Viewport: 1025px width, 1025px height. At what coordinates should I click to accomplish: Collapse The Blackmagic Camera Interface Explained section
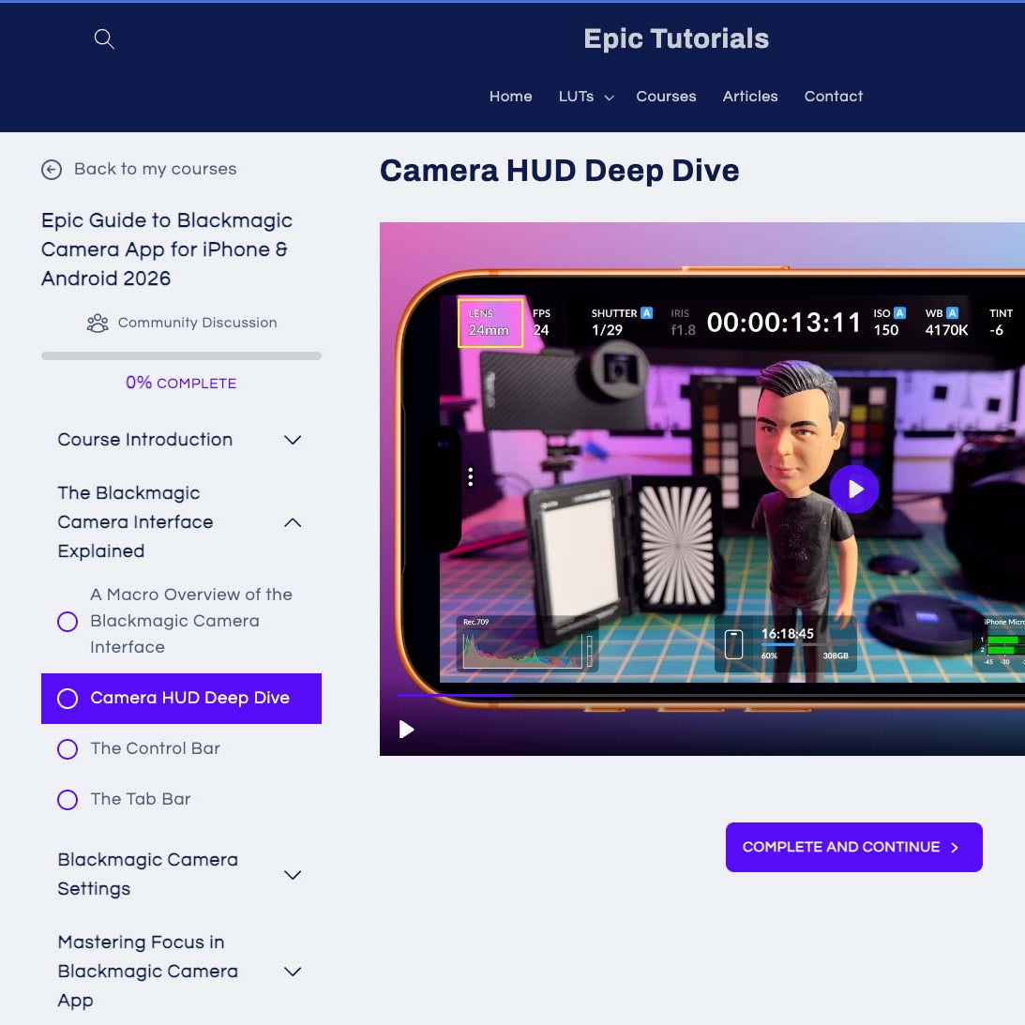click(293, 522)
